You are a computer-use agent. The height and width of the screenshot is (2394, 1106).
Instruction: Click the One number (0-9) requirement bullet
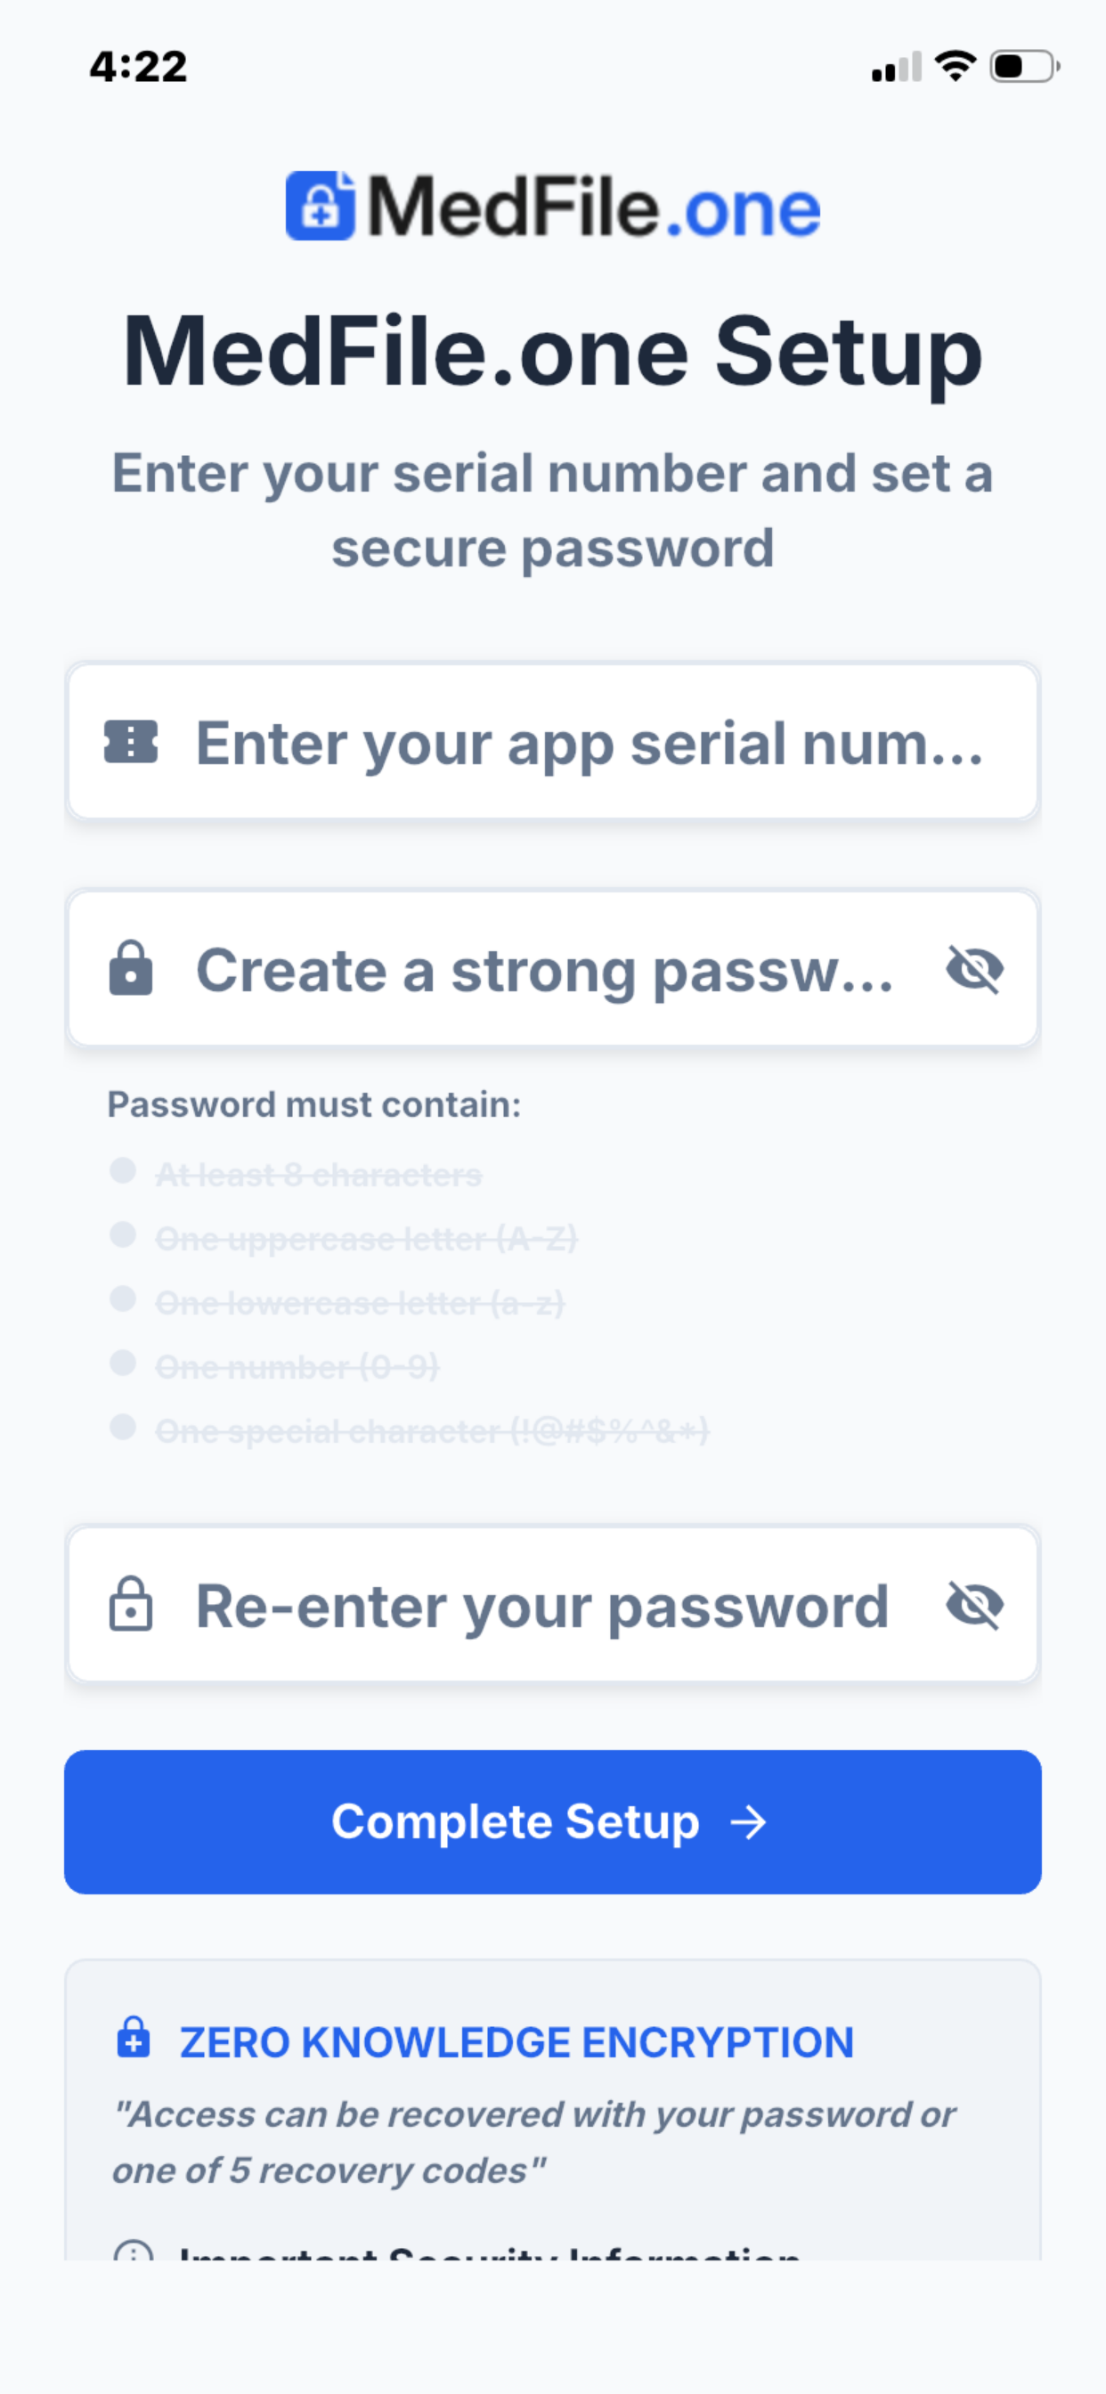click(x=123, y=1364)
